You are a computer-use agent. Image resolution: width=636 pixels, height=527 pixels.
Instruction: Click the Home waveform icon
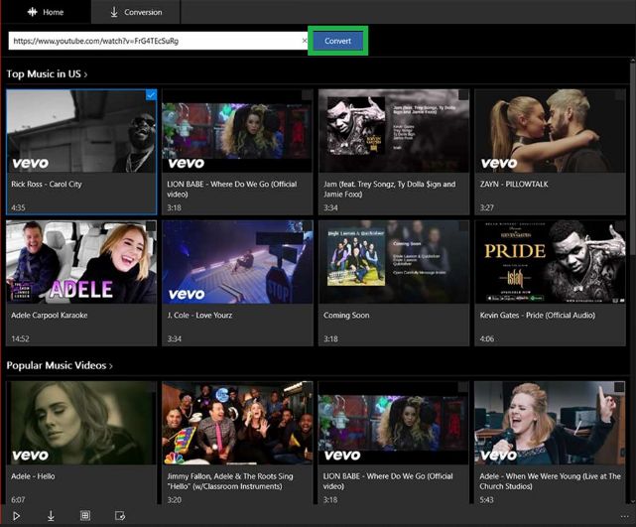click(x=32, y=12)
